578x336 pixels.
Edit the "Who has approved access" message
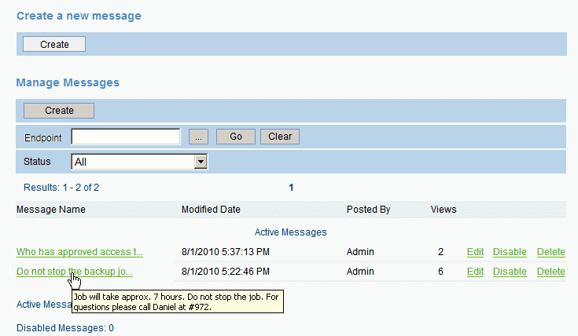coord(475,252)
